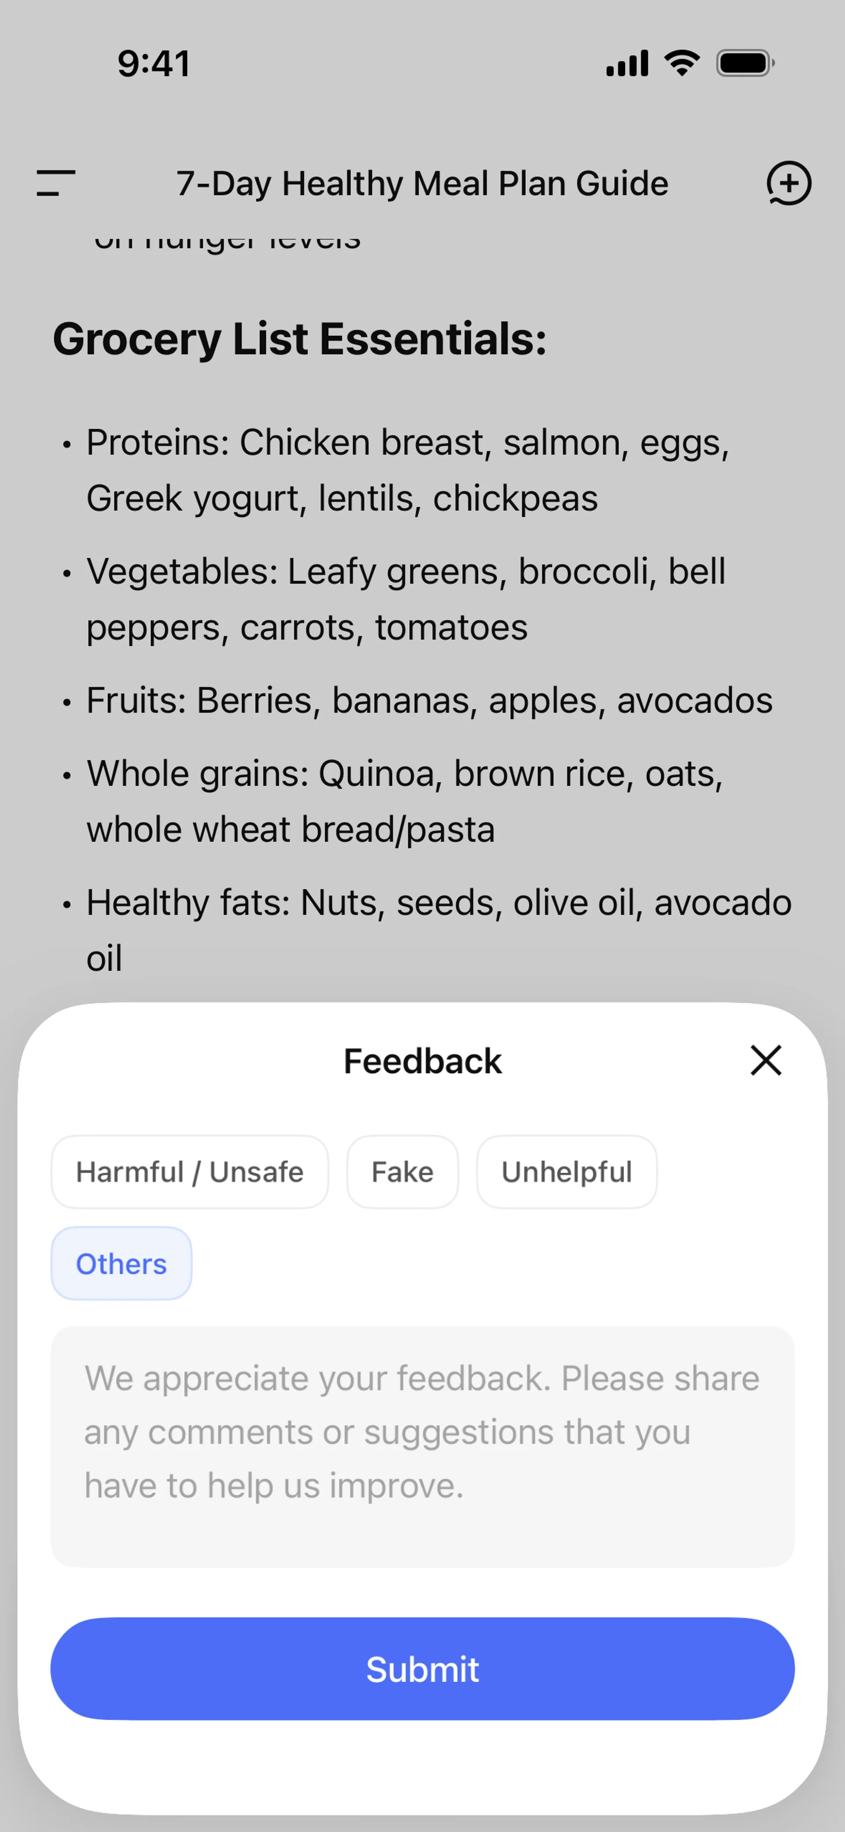
Task: Tap the Proteins list item
Action: point(408,470)
